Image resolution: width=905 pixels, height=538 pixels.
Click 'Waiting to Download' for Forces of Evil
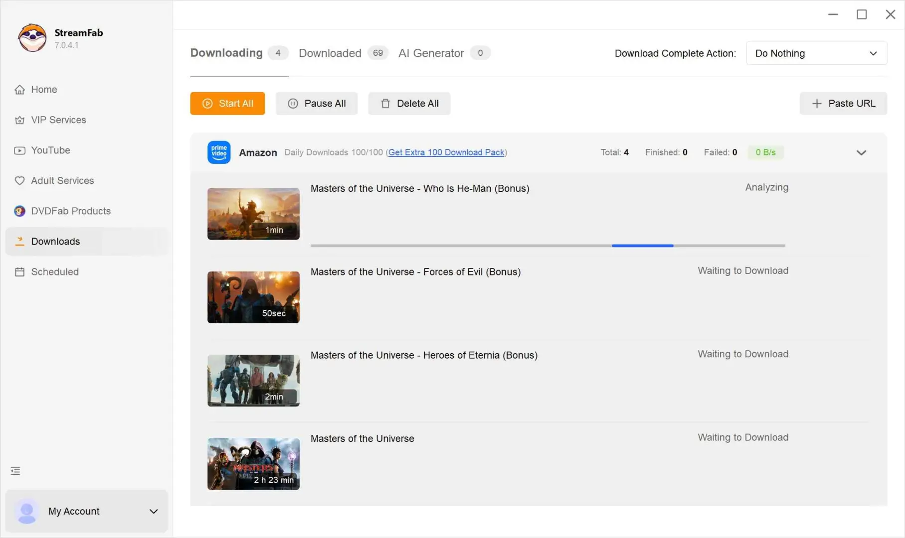click(743, 270)
